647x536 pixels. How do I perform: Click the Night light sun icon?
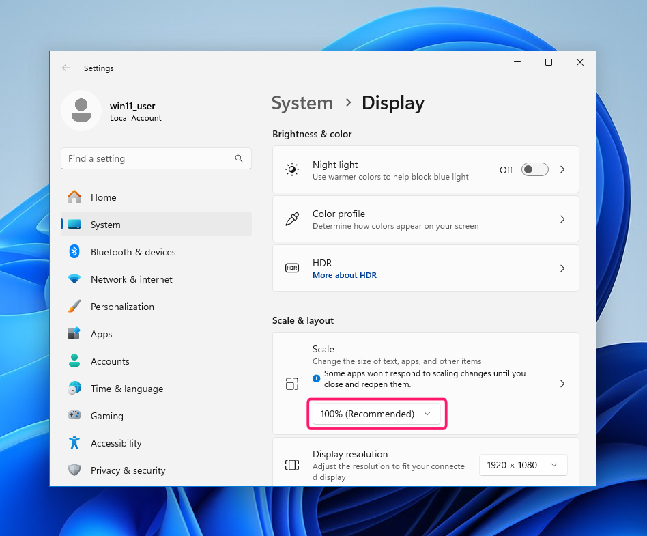point(292,169)
